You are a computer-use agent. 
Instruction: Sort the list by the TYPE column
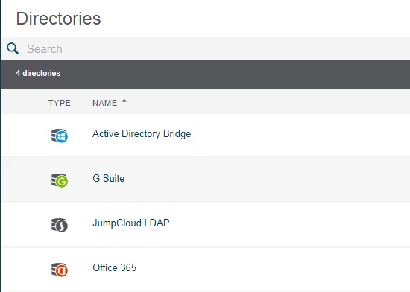click(60, 103)
